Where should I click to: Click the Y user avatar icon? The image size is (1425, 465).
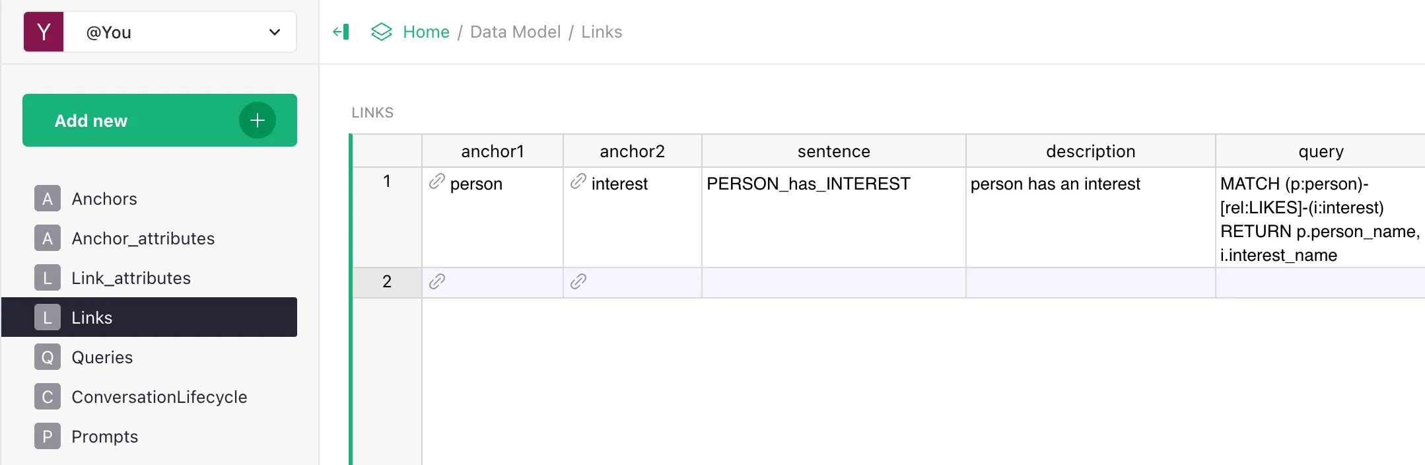point(44,32)
